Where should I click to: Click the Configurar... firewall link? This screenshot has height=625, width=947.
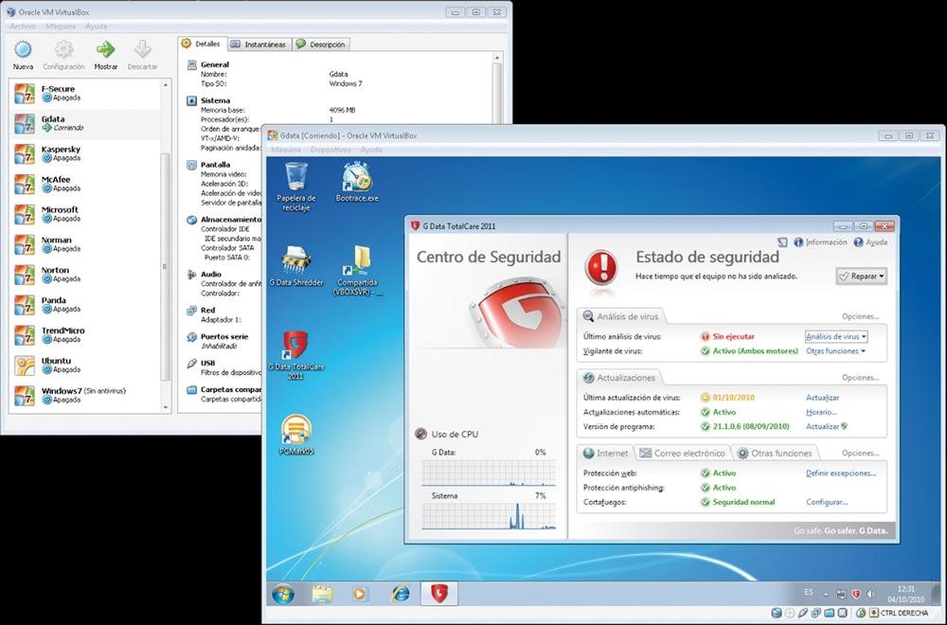point(827,502)
